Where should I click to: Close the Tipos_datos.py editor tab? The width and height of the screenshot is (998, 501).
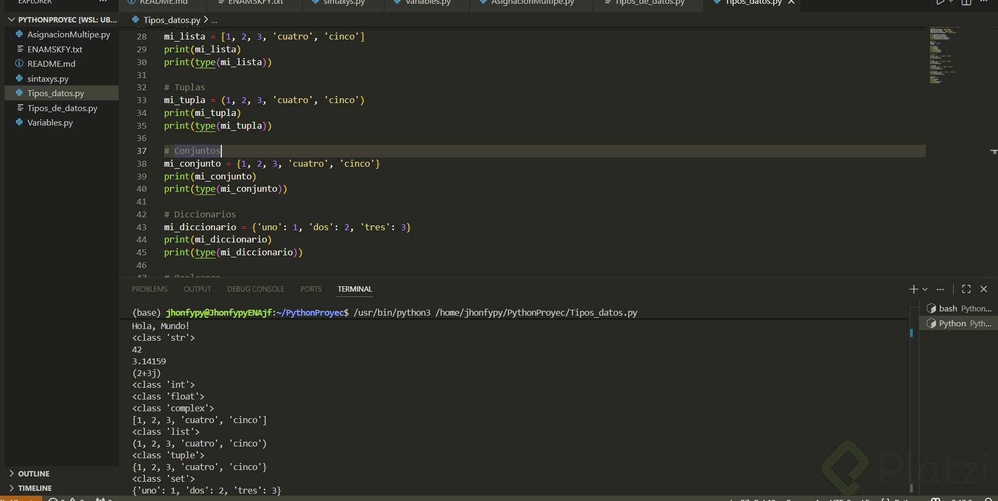click(791, 3)
